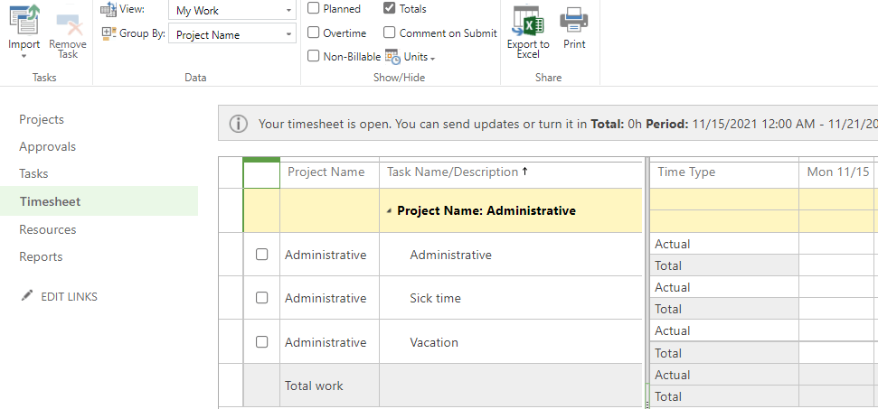Enable the Overtime checkbox

pos(314,33)
